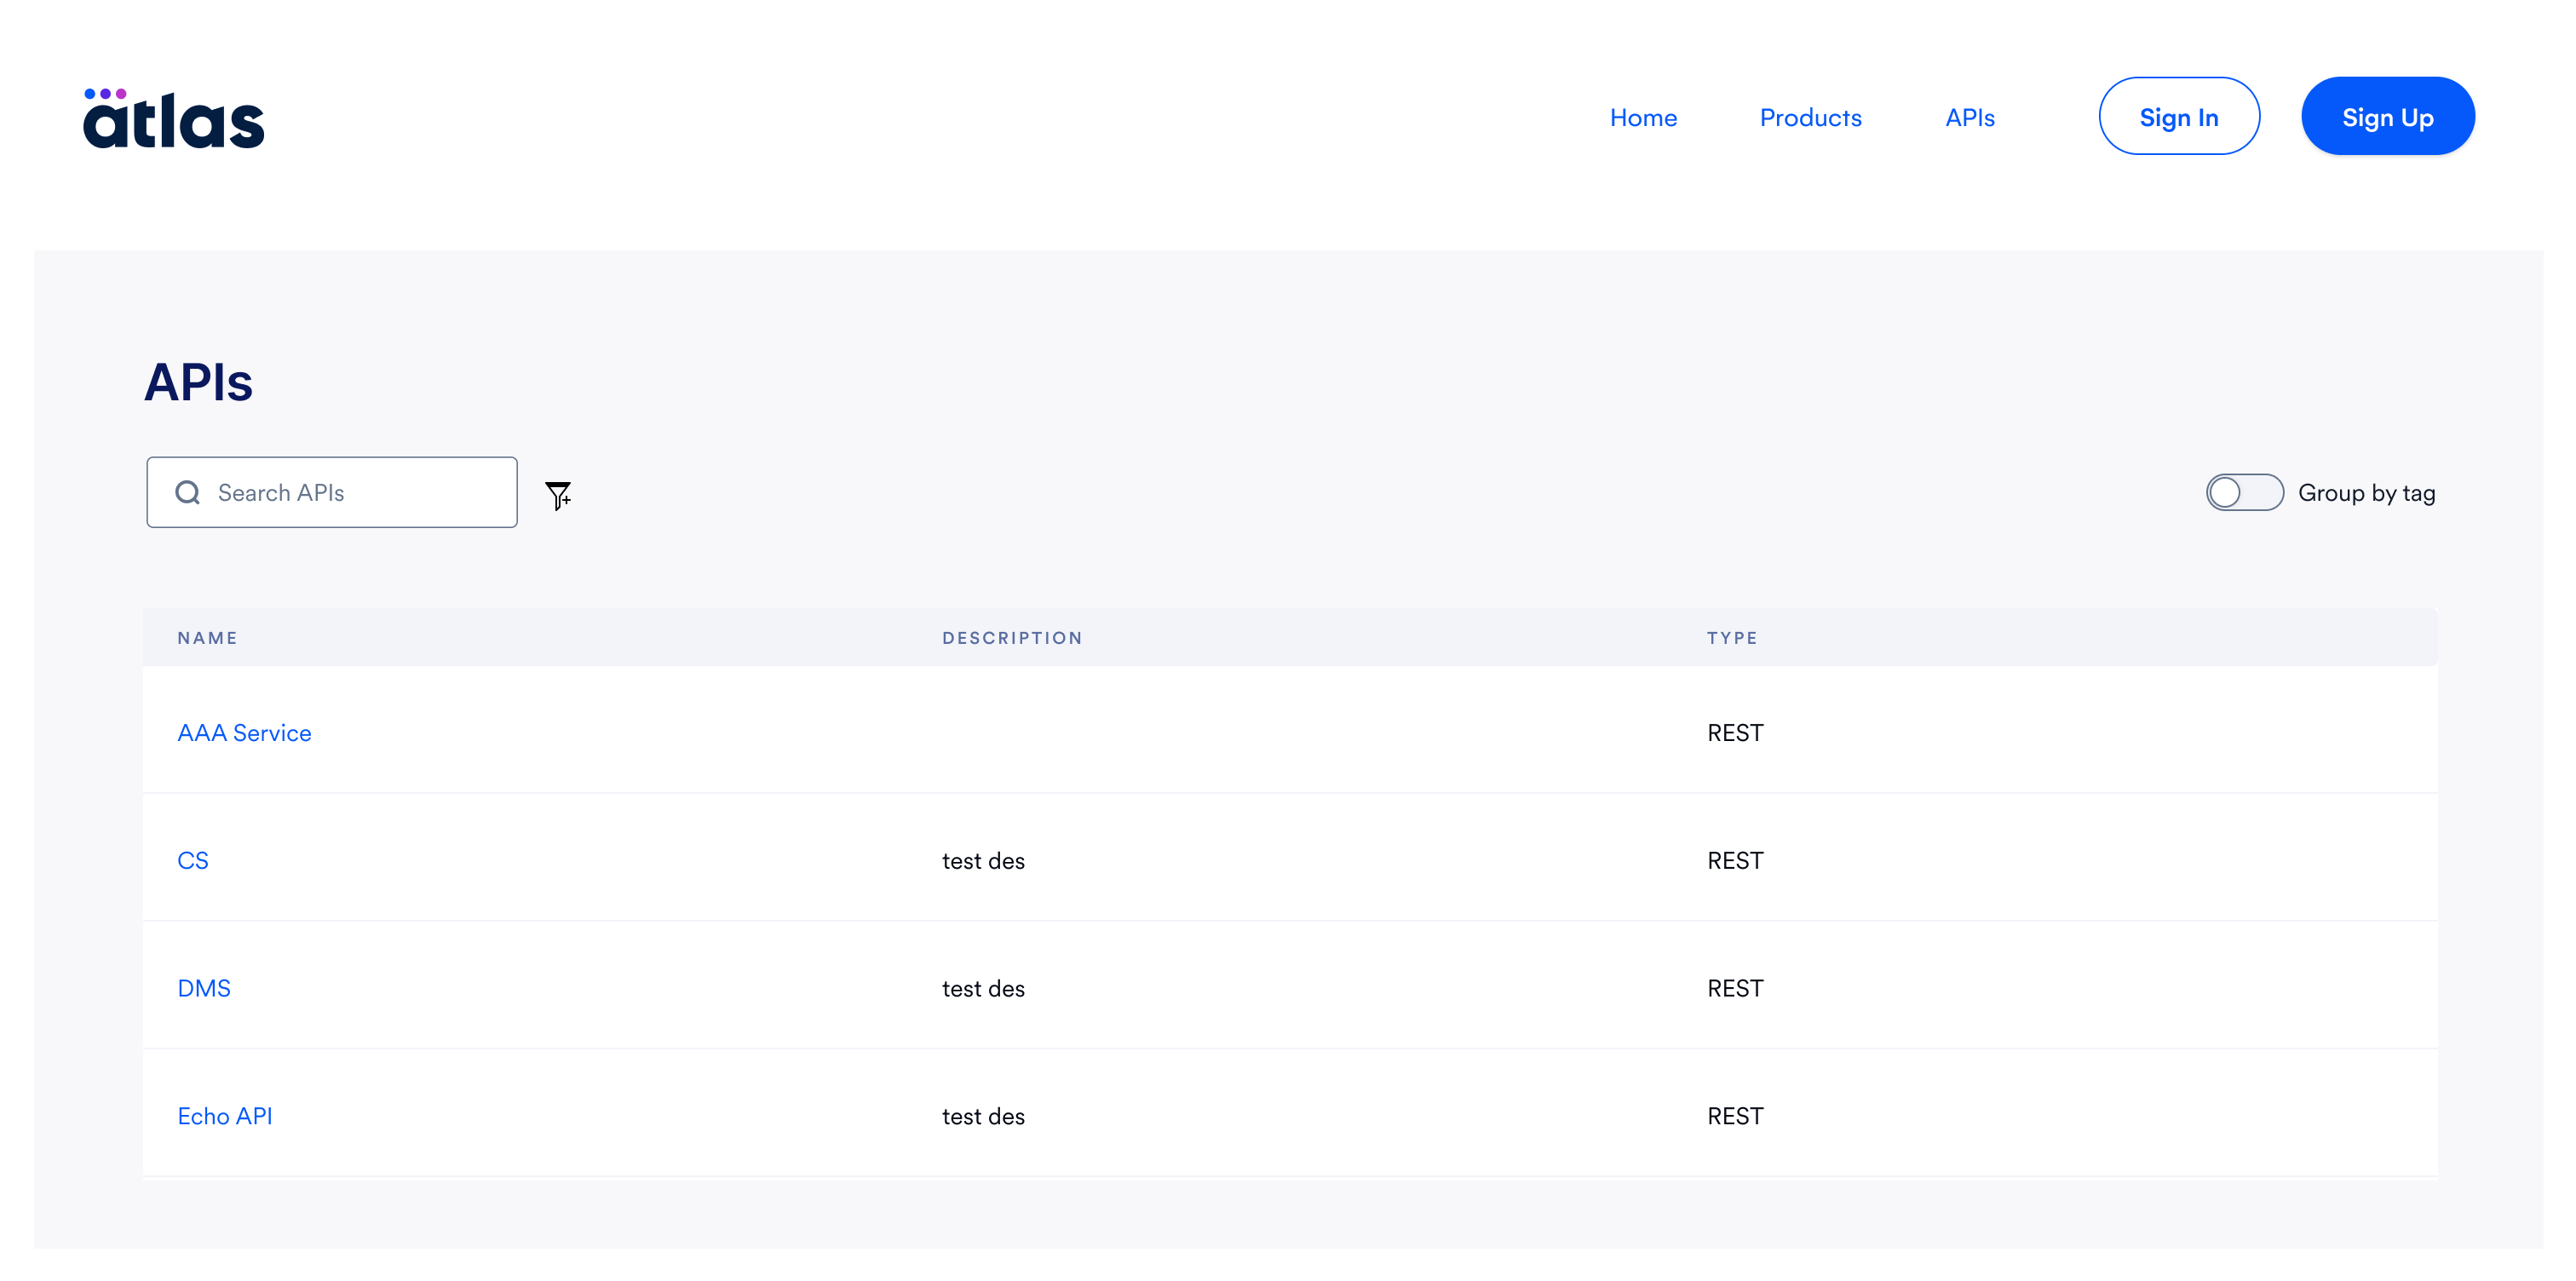The height and width of the screenshot is (1281, 2576).
Task: Click the Sign In button
Action: pyautogui.click(x=2178, y=116)
